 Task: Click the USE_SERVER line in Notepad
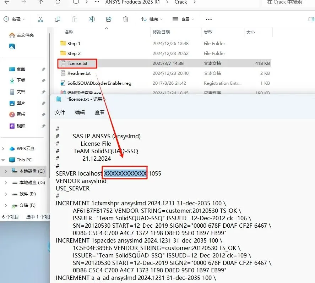pos(73,189)
